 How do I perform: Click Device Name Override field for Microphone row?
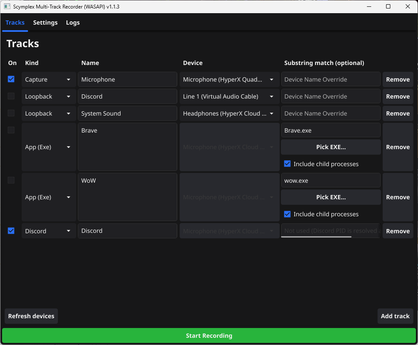click(x=331, y=79)
